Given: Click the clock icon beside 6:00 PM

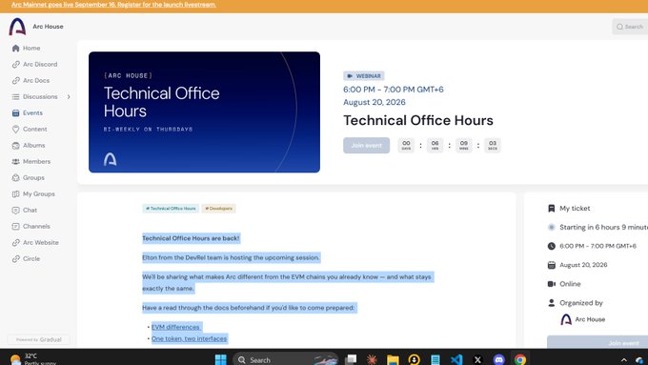Looking at the screenshot, I should point(552,246).
